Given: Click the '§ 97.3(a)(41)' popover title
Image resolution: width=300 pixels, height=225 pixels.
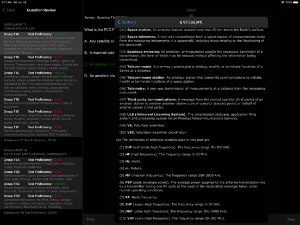Looking at the screenshot, I should (x=191, y=22).
